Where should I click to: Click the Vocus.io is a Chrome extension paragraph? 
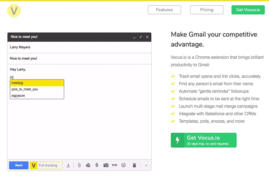(217, 61)
